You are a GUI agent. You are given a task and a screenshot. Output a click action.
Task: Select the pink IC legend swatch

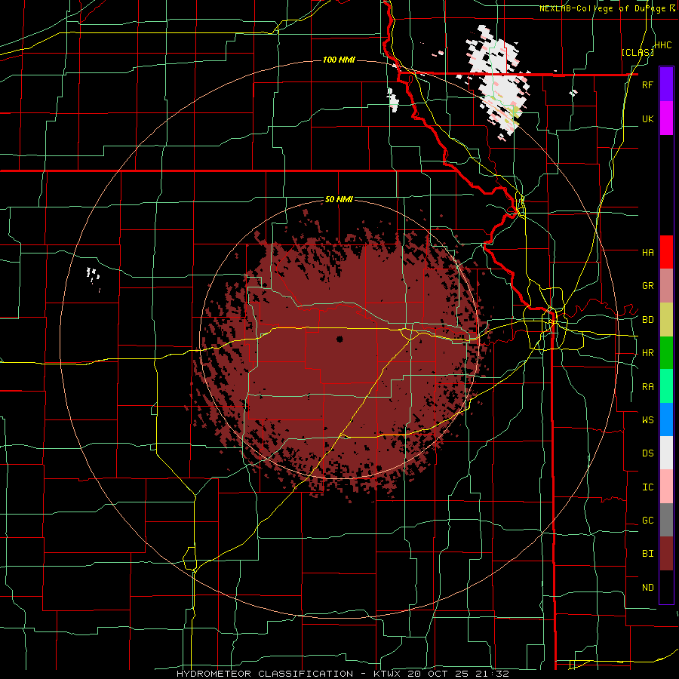(x=666, y=487)
